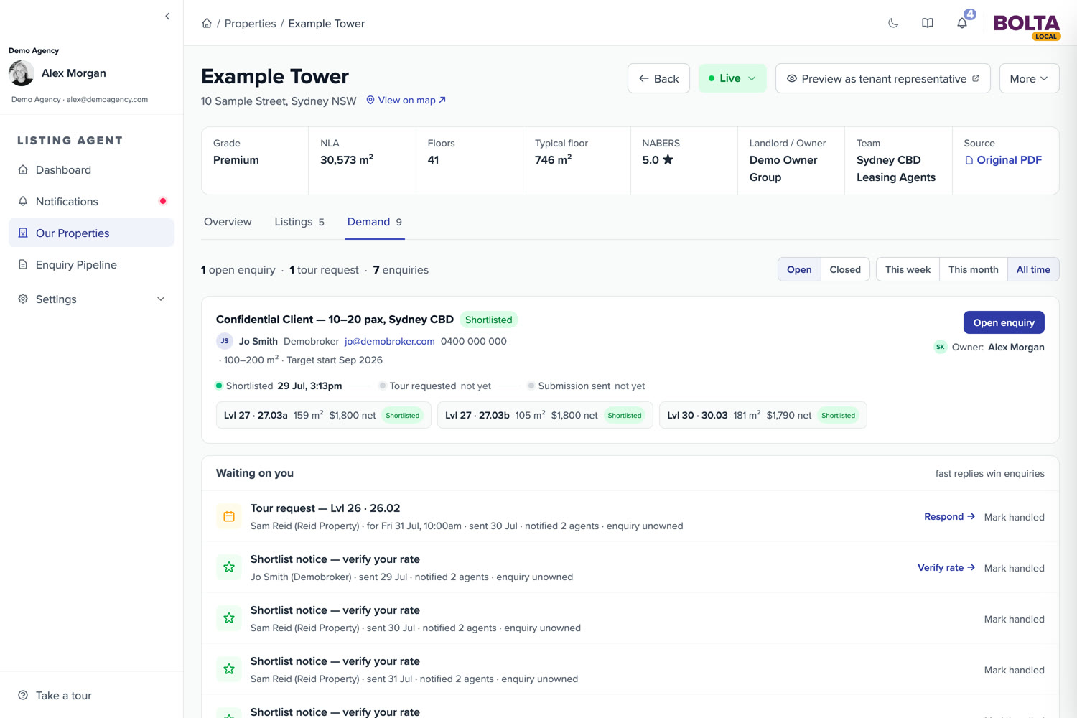Open the More dropdown menu
Viewport: 1077px width, 718px height.
tap(1029, 78)
